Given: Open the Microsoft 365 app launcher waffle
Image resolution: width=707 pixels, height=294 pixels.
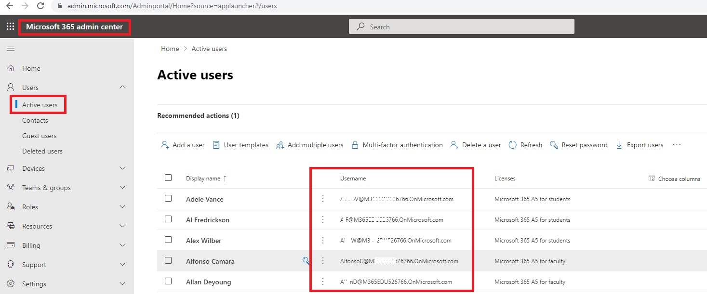Looking at the screenshot, I should tap(10, 26).
